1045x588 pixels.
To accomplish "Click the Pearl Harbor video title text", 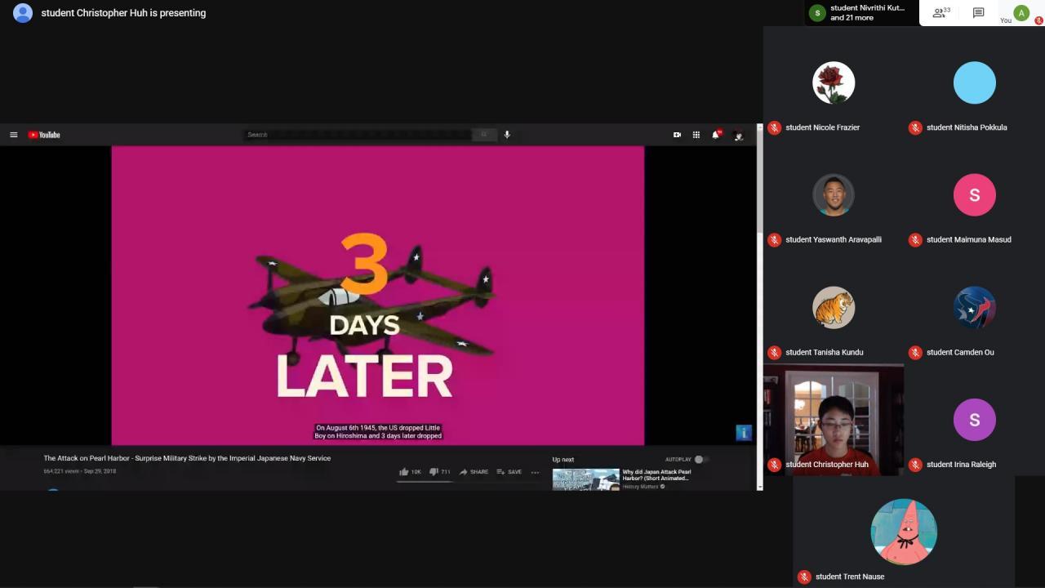I will [x=187, y=458].
